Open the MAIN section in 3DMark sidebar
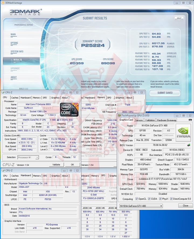This screenshot has height=239, width=194. click(x=13, y=34)
